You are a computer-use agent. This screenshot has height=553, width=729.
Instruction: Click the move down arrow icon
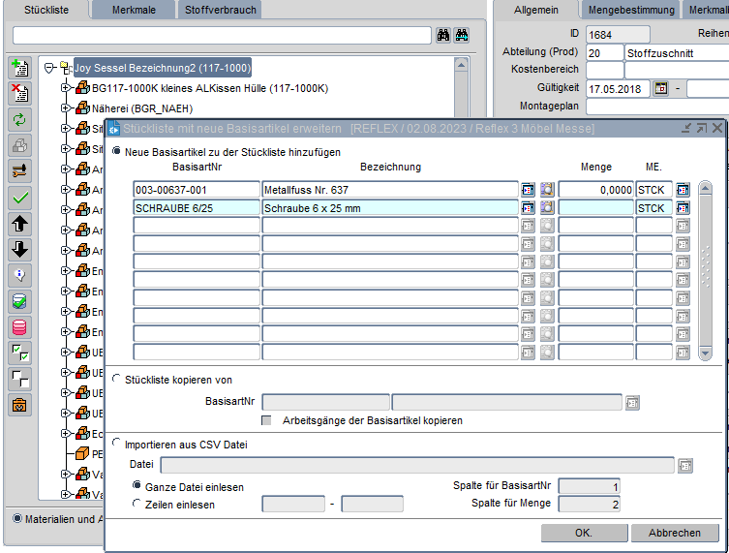tap(20, 249)
